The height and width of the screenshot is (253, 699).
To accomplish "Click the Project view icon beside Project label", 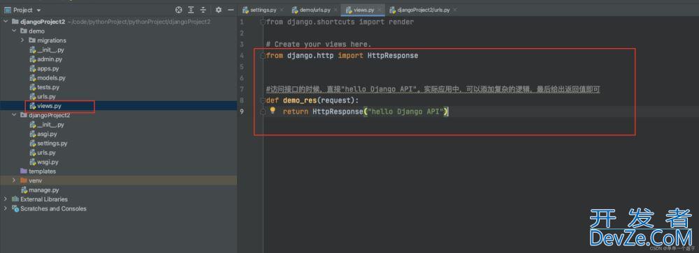I will [x=7, y=10].
